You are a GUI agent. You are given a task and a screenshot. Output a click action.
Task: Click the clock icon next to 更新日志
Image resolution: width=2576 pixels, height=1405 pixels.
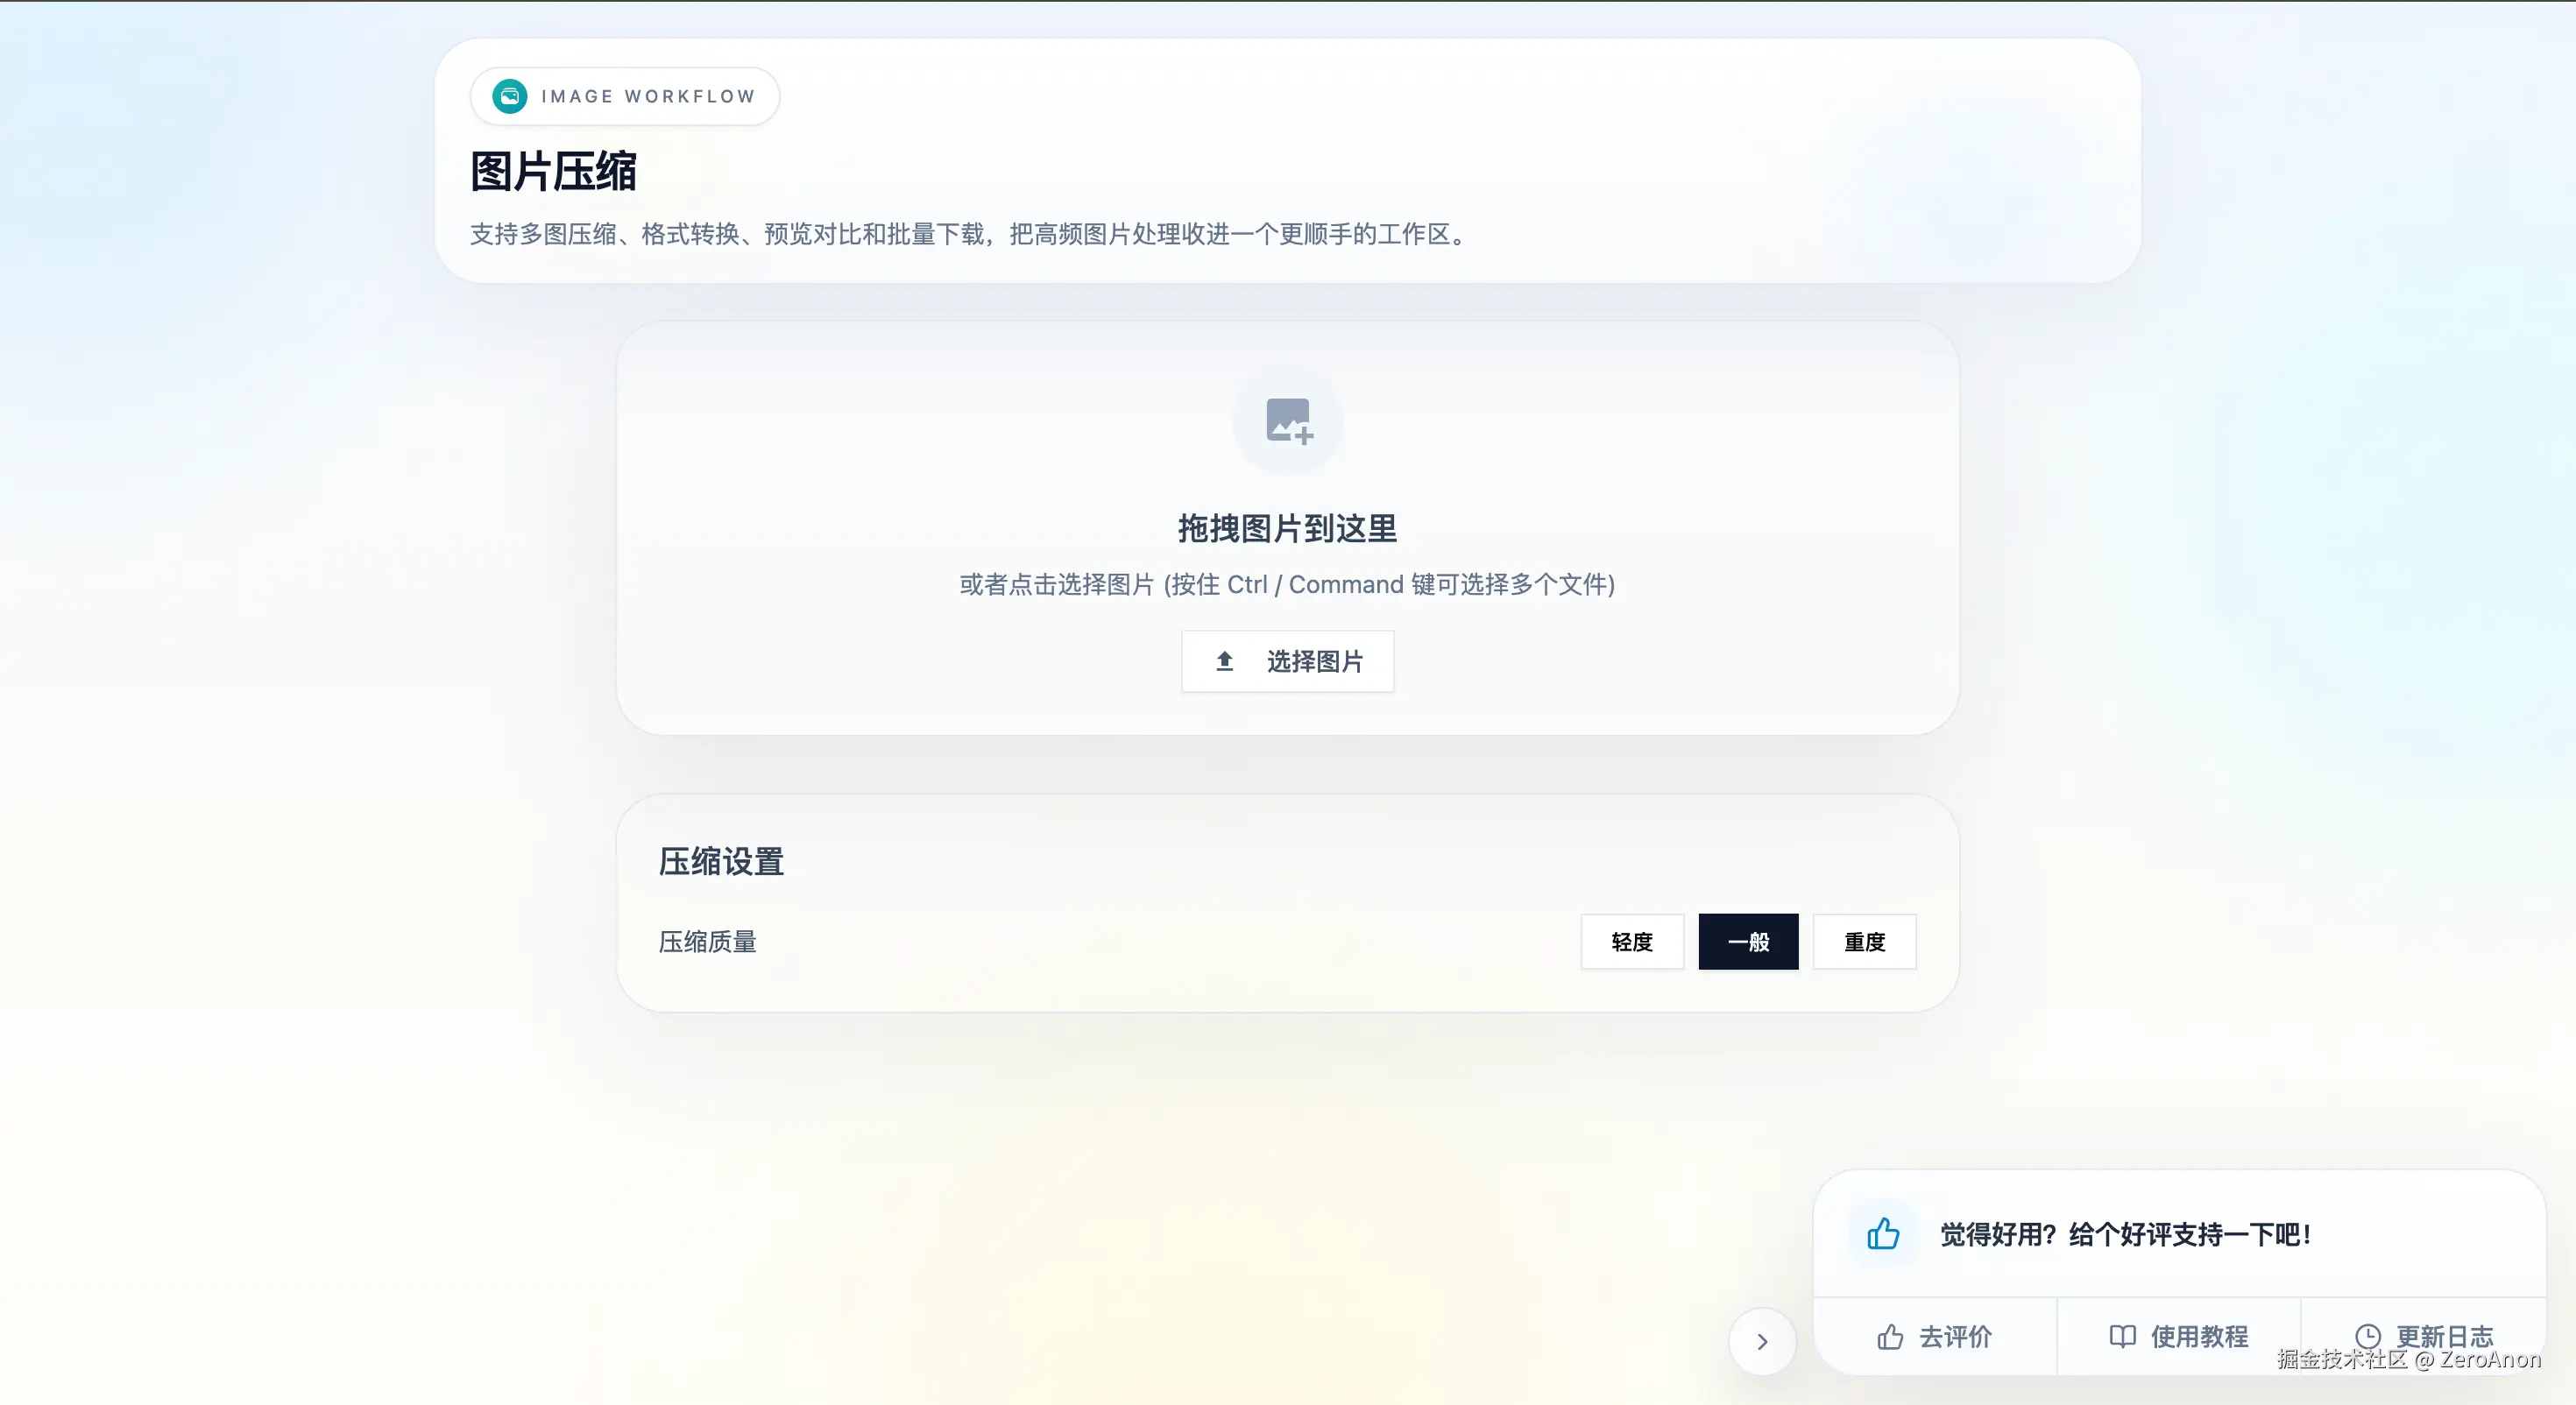(2367, 1337)
